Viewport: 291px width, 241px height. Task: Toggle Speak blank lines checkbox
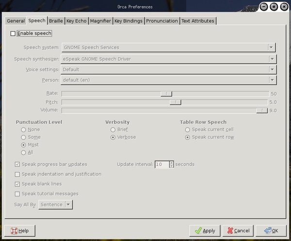click(x=17, y=184)
